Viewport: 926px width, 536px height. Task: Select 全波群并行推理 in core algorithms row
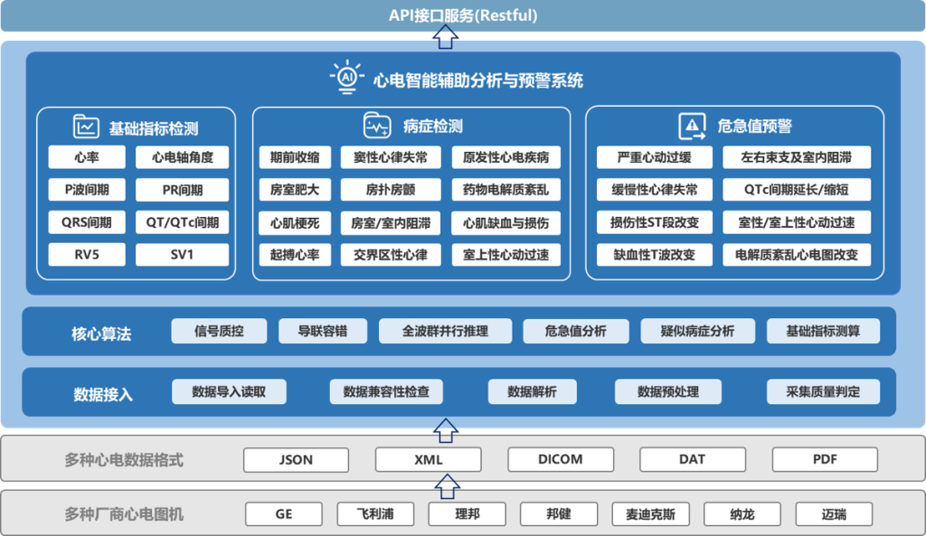pos(445,332)
